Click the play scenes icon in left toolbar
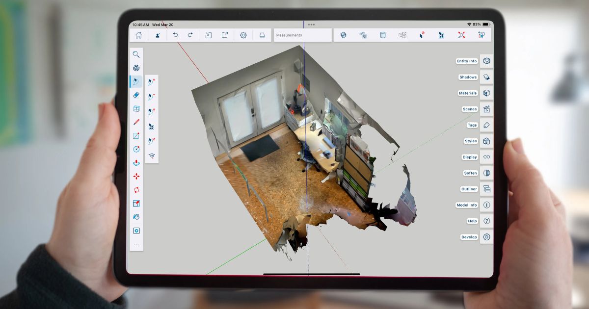Viewport: 589px width, 309px height. [136, 231]
